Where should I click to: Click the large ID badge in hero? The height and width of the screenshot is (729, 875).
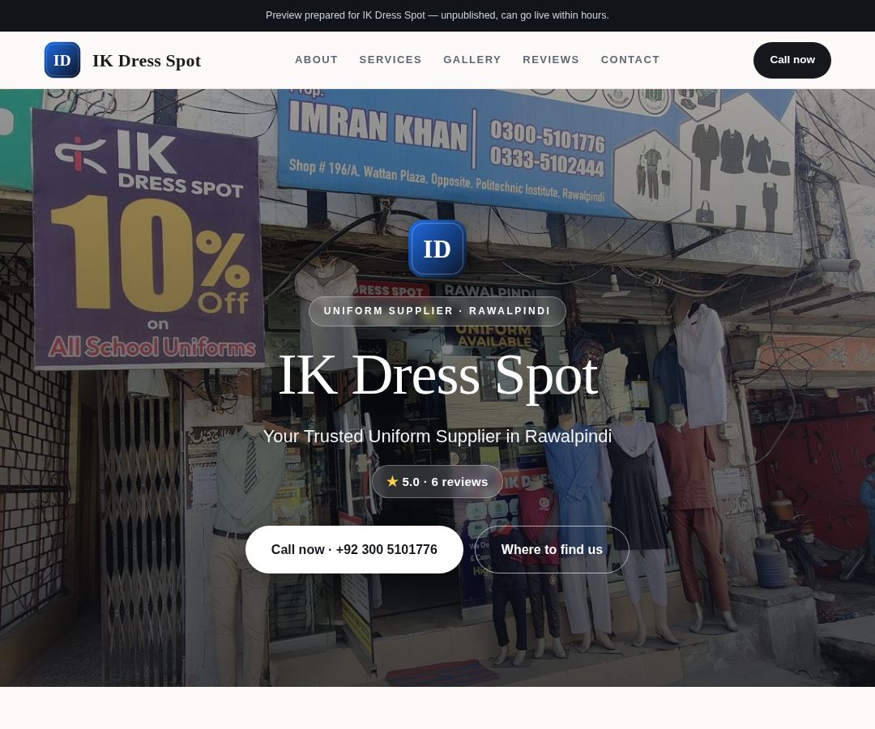(x=437, y=249)
